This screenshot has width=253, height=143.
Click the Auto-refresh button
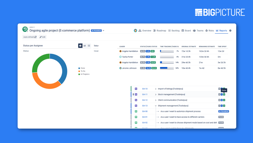pyautogui.click(x=30, y=37)
